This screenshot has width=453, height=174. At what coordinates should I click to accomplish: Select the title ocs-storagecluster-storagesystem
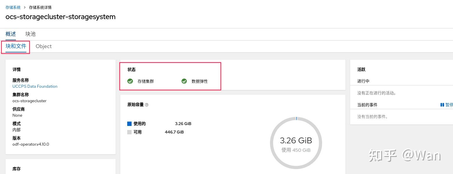[x=60, y=17]
